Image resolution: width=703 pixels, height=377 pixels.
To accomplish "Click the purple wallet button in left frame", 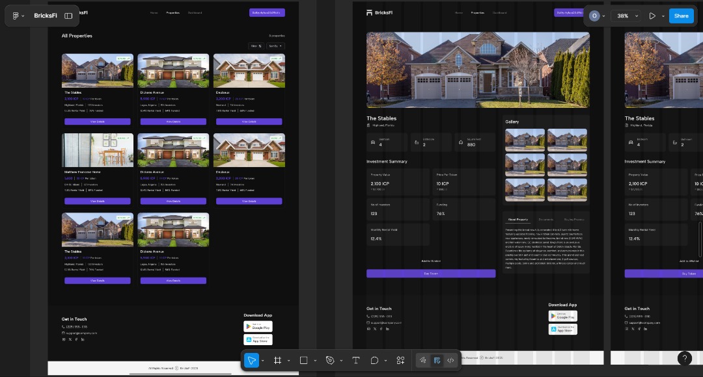I will [267, 12].
